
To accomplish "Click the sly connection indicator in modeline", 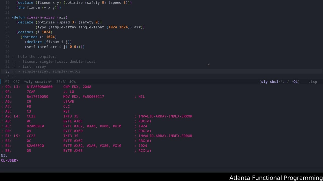I will point(264,82).
